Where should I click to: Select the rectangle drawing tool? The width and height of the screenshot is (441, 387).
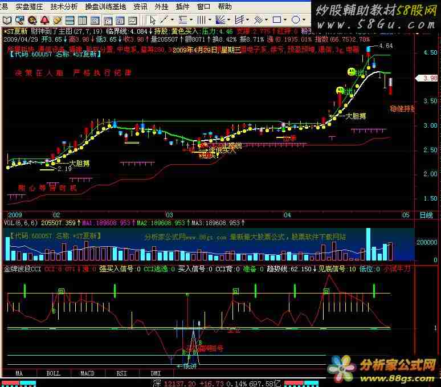click(277, 19)
